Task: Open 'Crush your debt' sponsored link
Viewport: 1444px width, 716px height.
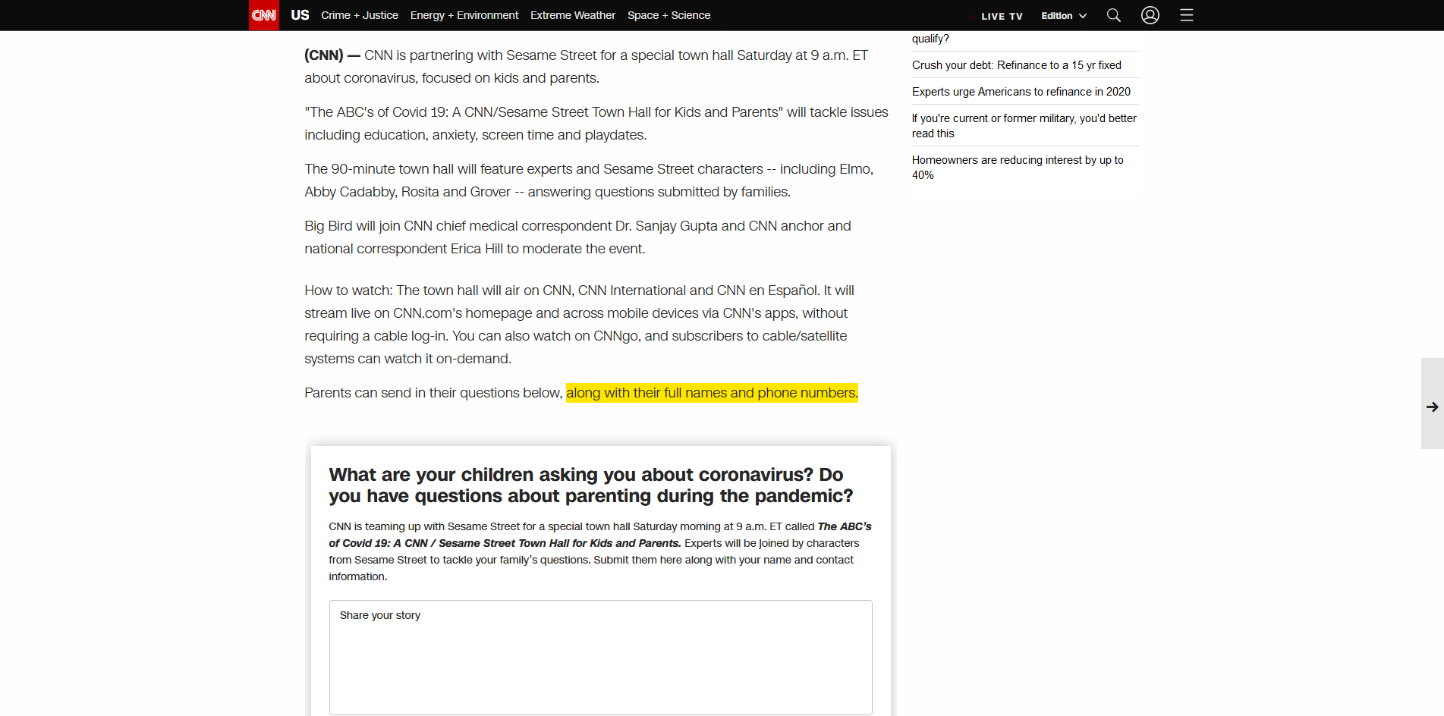Action: [1017, 65]
